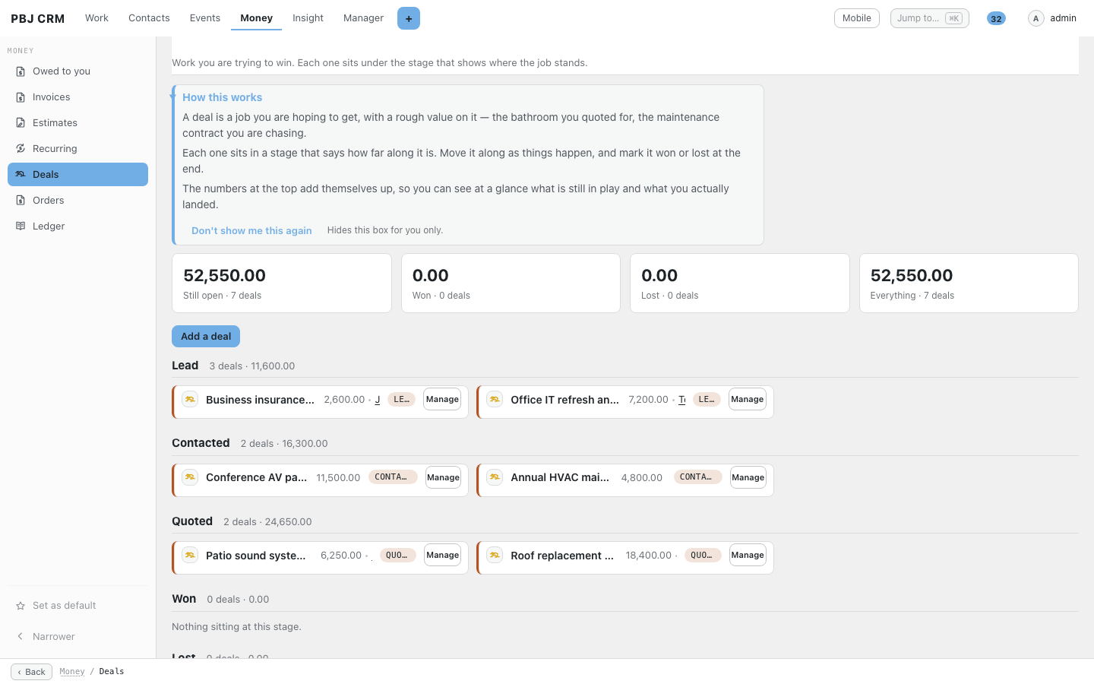The image size is (1094, 684).
Task: Collapse the sidebar with the Narrower chevron
Action: (21, 637)
